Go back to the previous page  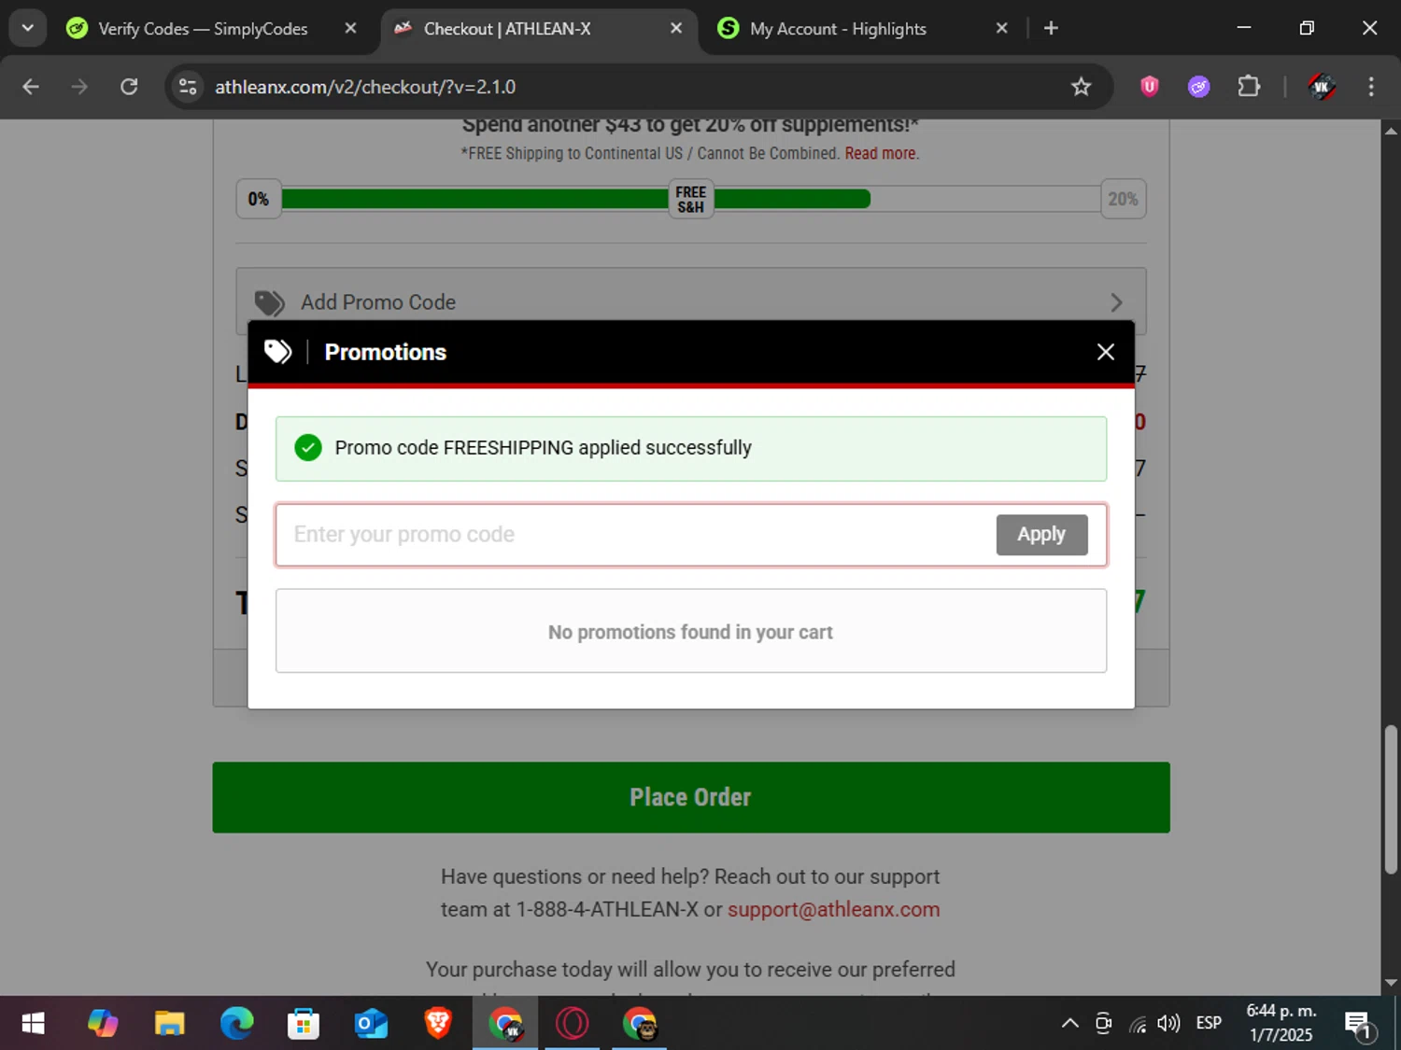point(31,87)
